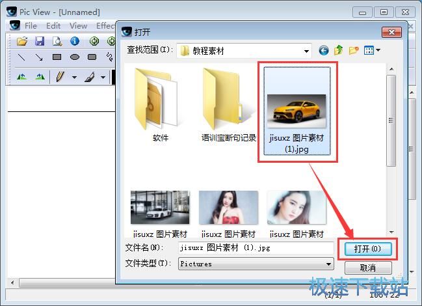Screen dimensions: 422x306
Task: Select the Arrow drawing tool
Action: click(x=39, y=57)
